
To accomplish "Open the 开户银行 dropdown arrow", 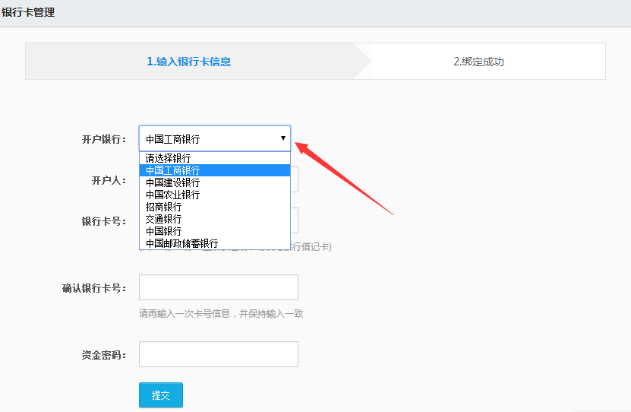I will (x=283, y=138).
